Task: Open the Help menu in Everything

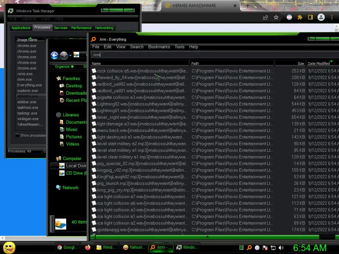Action: [x=193, y=47]
